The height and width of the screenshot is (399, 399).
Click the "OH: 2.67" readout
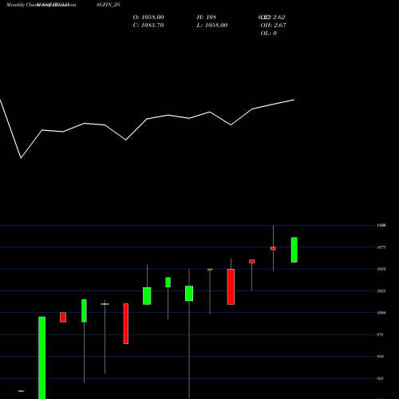[273, 26]
